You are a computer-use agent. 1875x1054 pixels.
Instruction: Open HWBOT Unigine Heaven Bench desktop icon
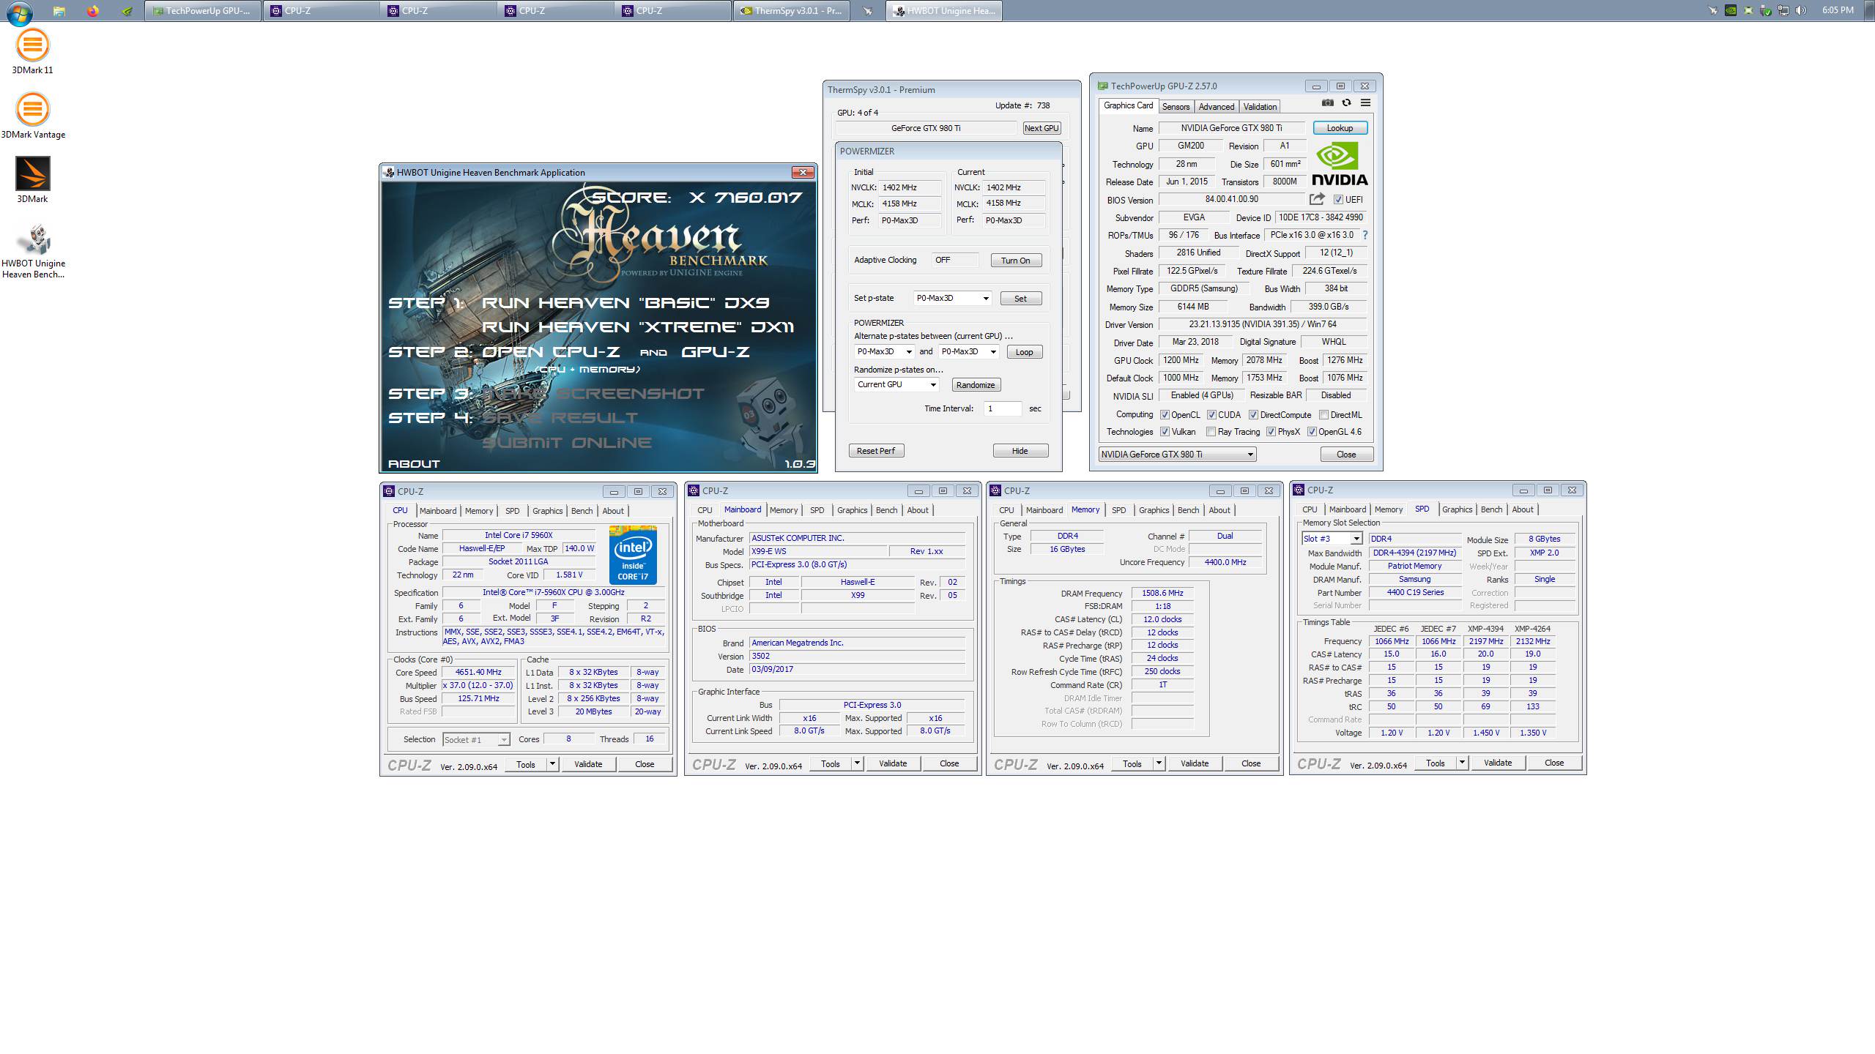[33, 252]
